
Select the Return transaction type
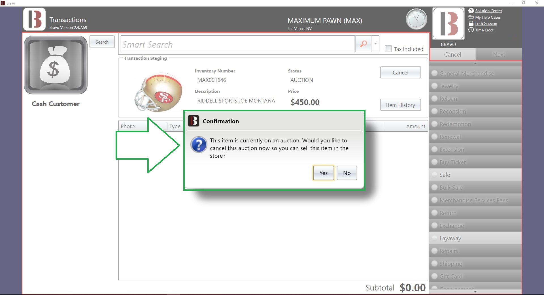point(475,213)
